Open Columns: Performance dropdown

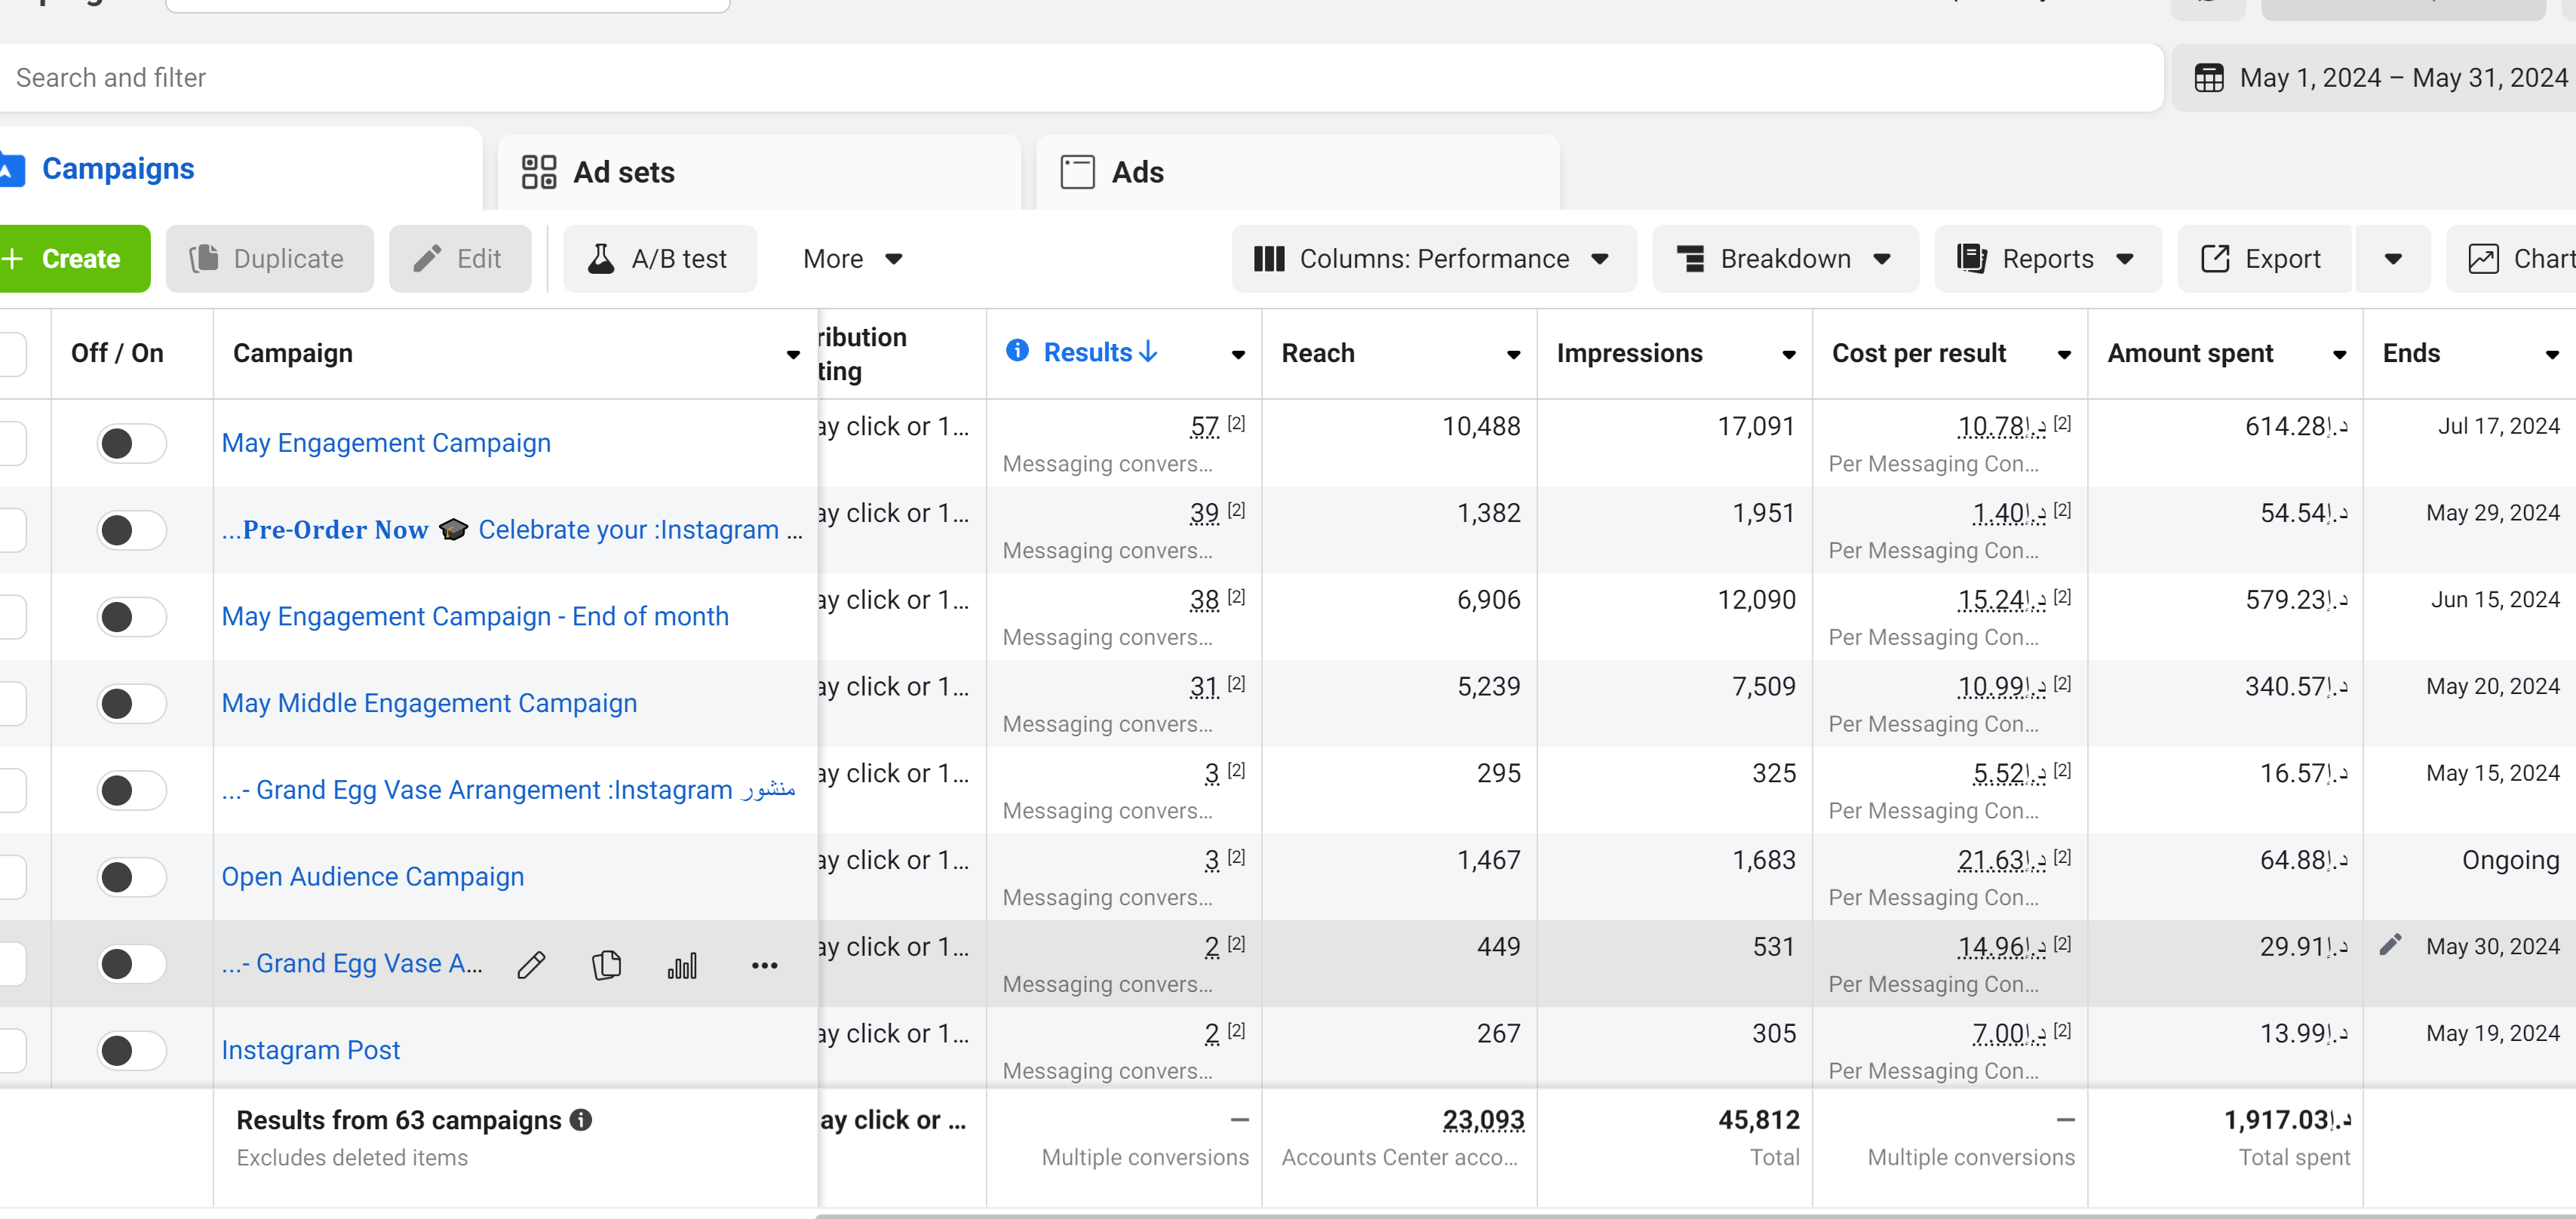pos(1433,259)
